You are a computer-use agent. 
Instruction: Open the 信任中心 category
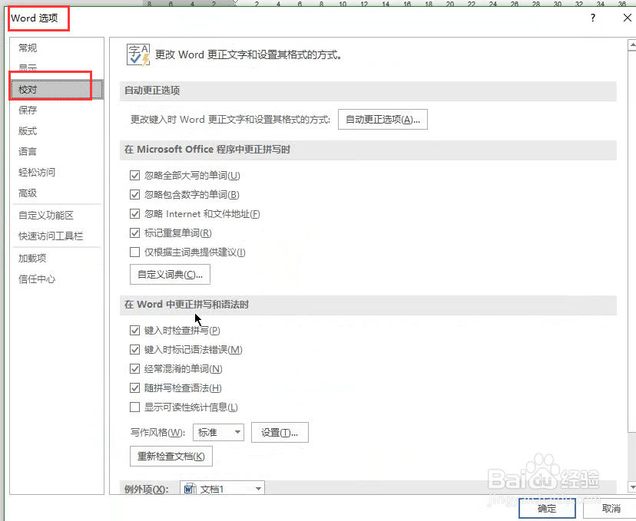pos(37,279)
